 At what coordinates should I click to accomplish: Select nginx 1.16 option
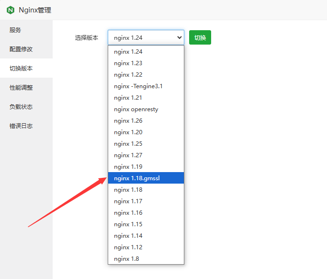[146, 212]
